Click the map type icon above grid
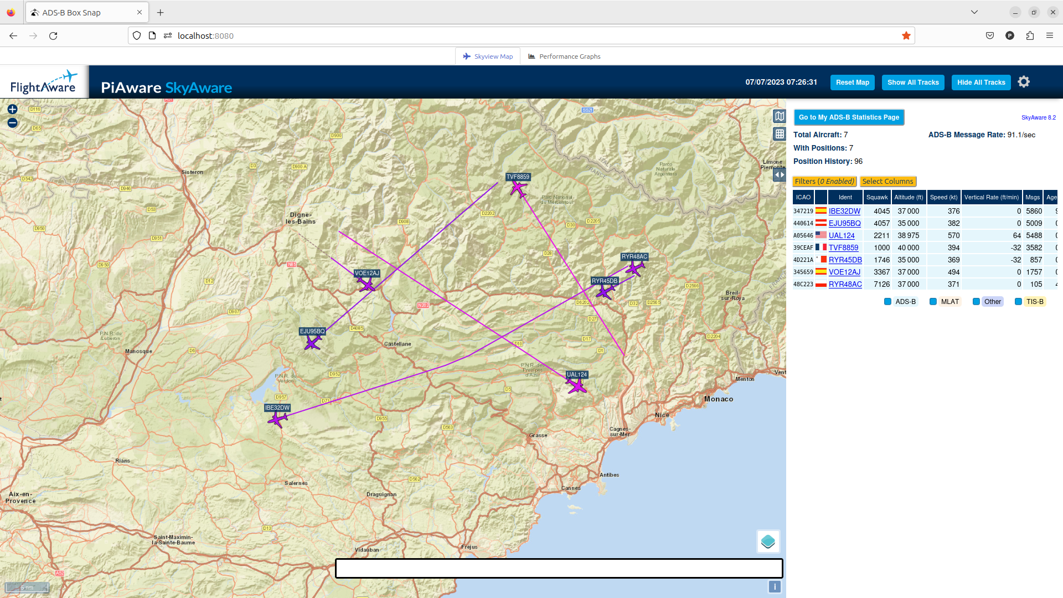This screenshot has width=1063, height=598. 780,116
